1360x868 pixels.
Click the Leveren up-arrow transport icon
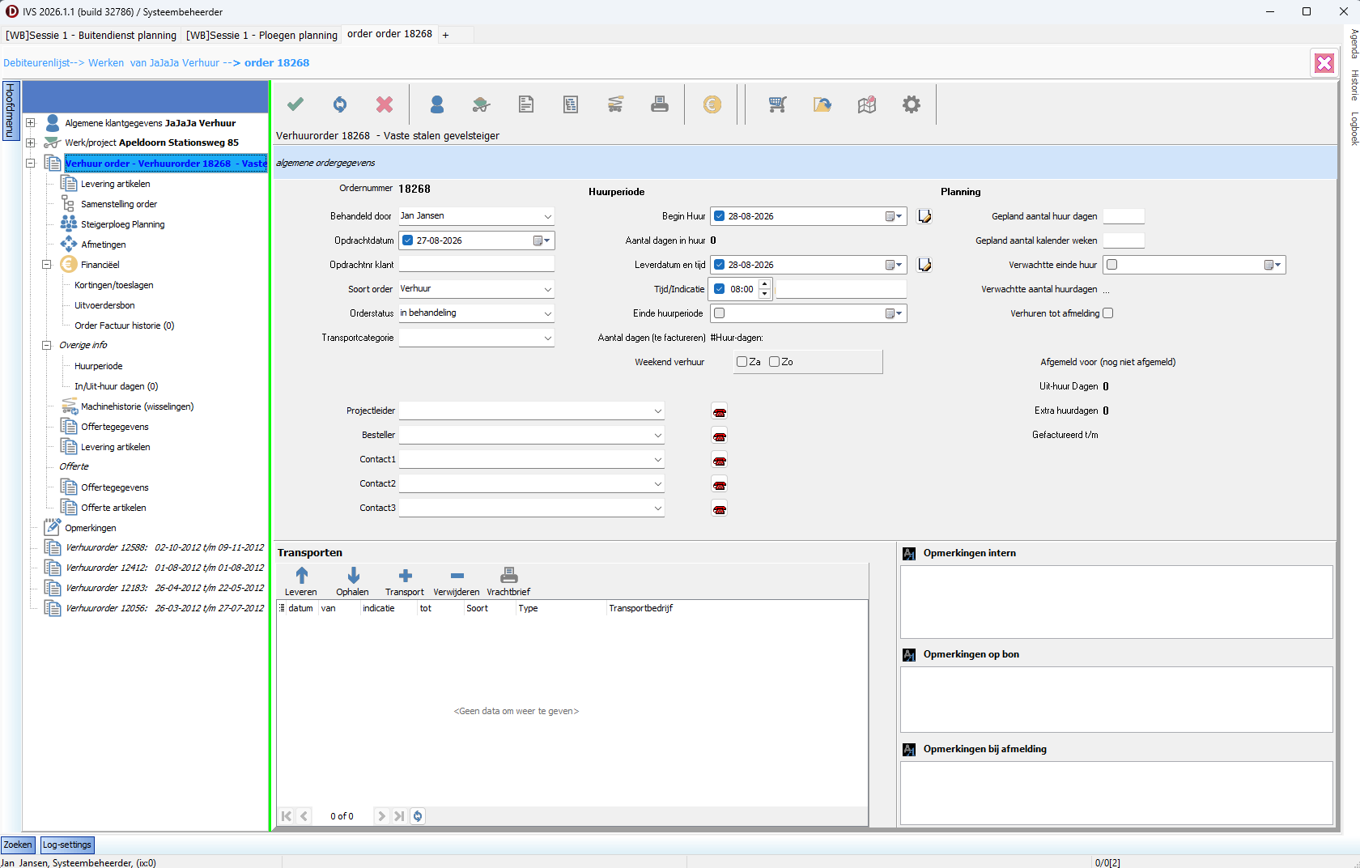[x=301, y=576]
